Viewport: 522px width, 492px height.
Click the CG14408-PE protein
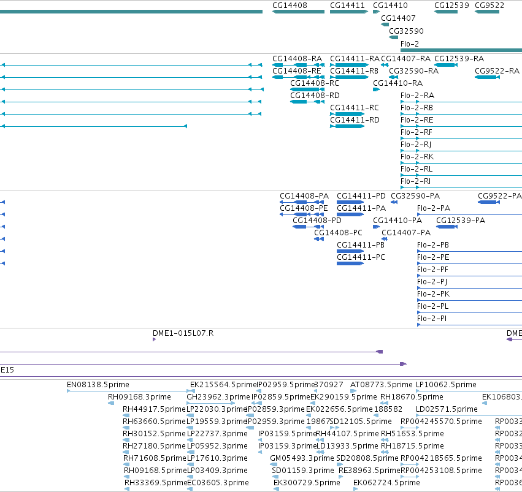click(x=304, y=208)
